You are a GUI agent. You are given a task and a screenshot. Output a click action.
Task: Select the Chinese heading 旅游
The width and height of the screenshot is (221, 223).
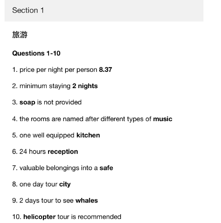(20, 35)
